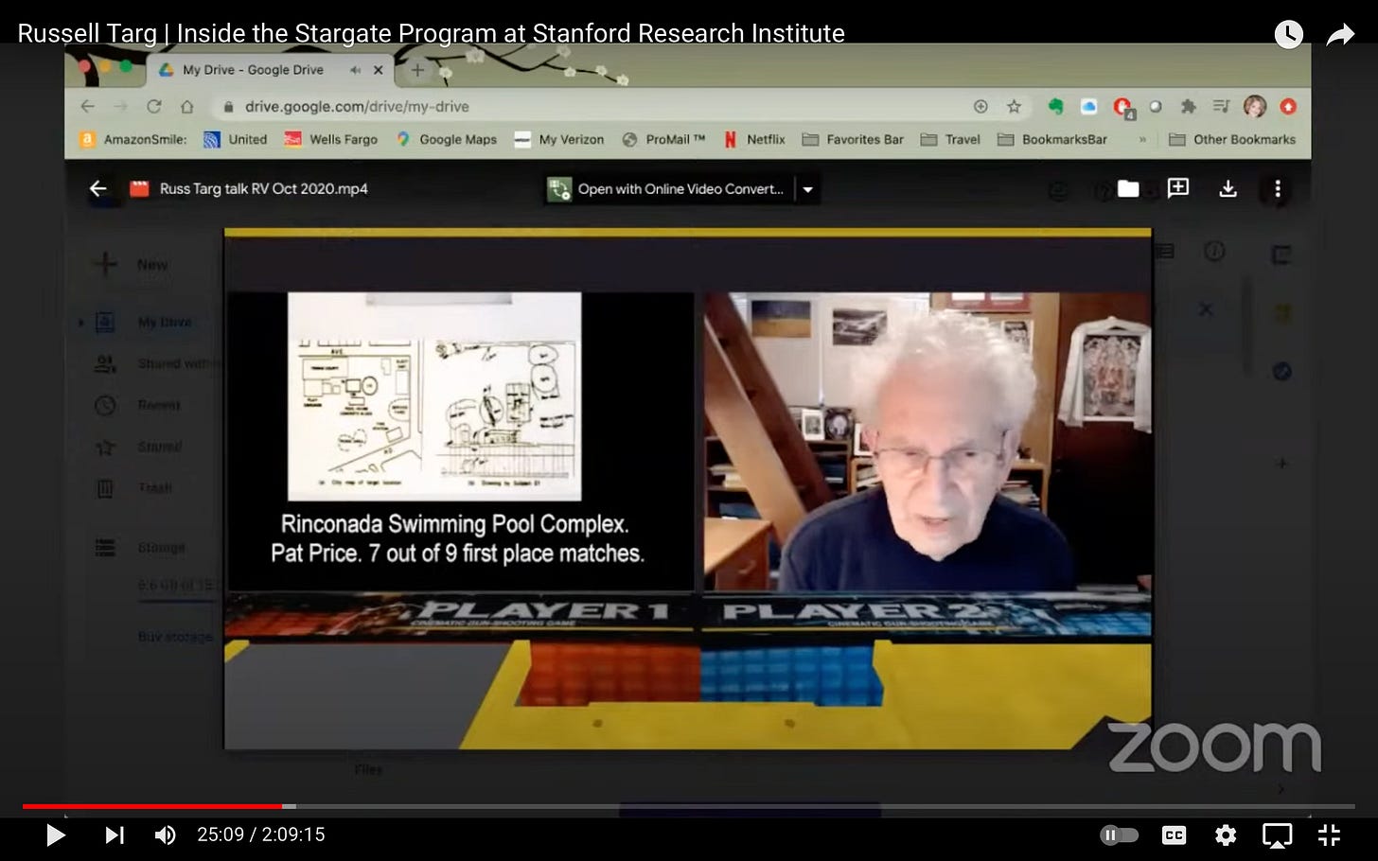Close the My Drive browser tab
Viewport: 1378px width, 861px height.
pos(378,70)
